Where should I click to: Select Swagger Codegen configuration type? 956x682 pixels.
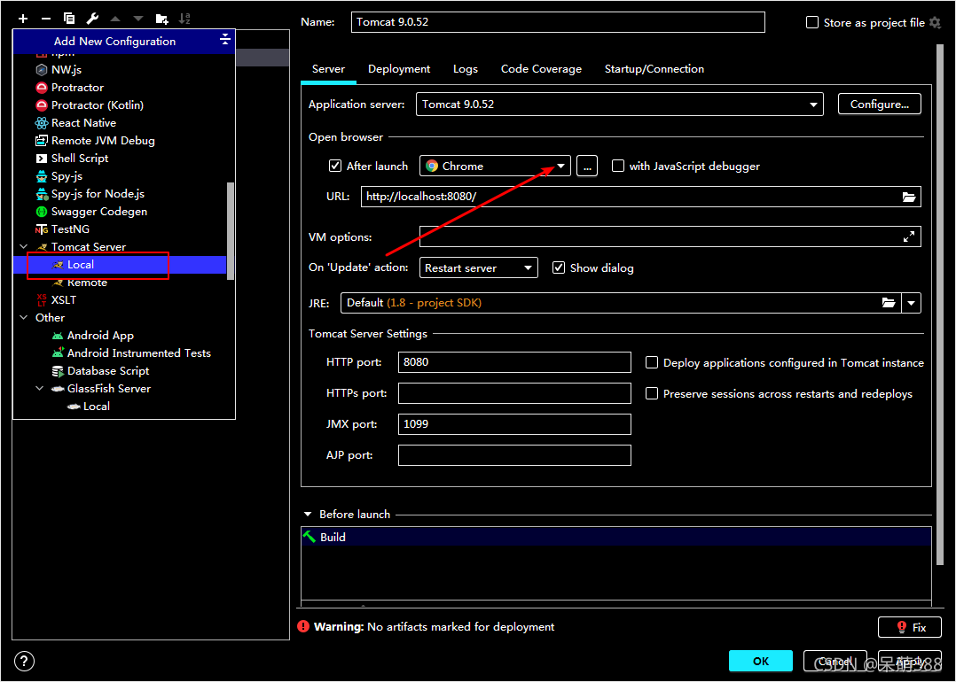(91, 212)
